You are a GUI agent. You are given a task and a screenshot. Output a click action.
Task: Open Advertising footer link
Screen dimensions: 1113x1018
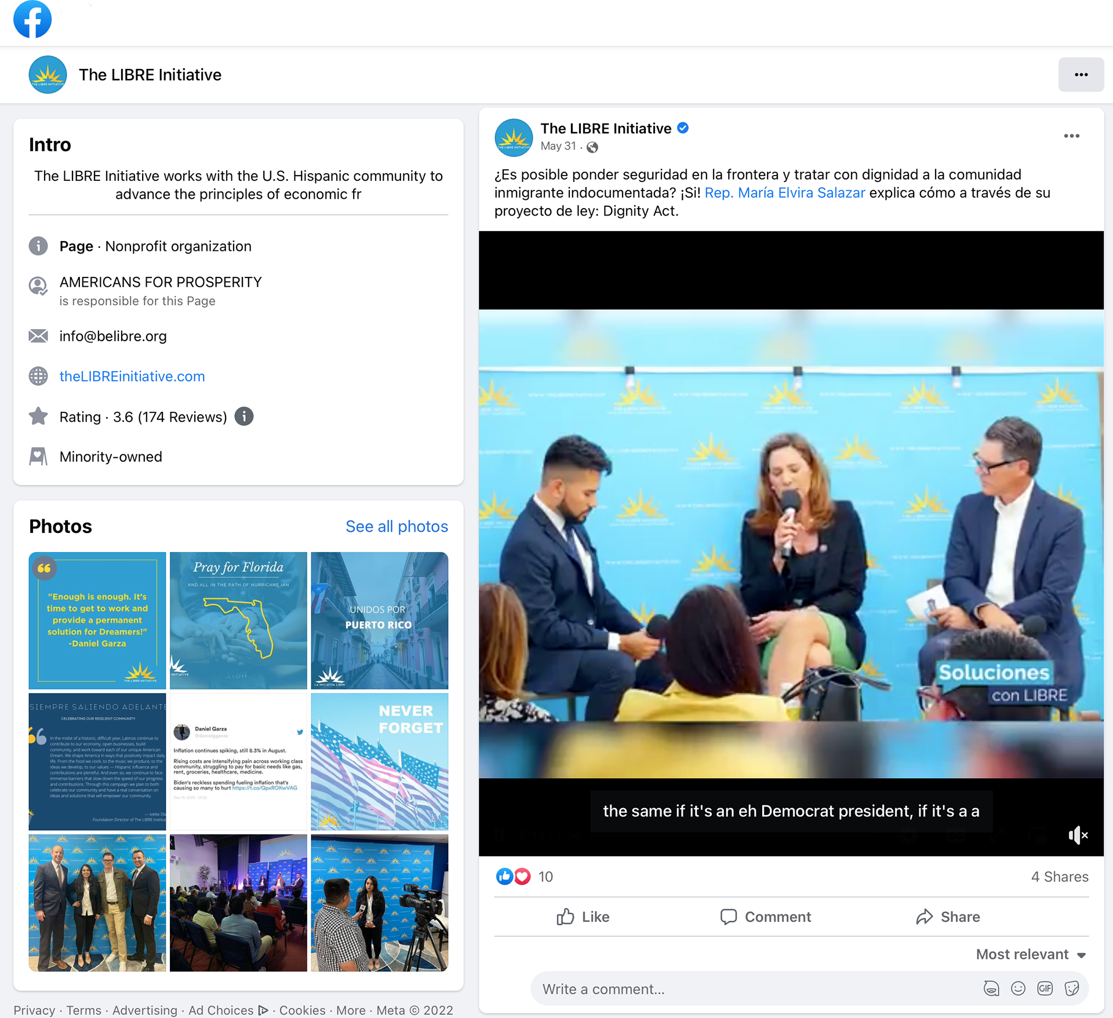[x=145, y=1010]
